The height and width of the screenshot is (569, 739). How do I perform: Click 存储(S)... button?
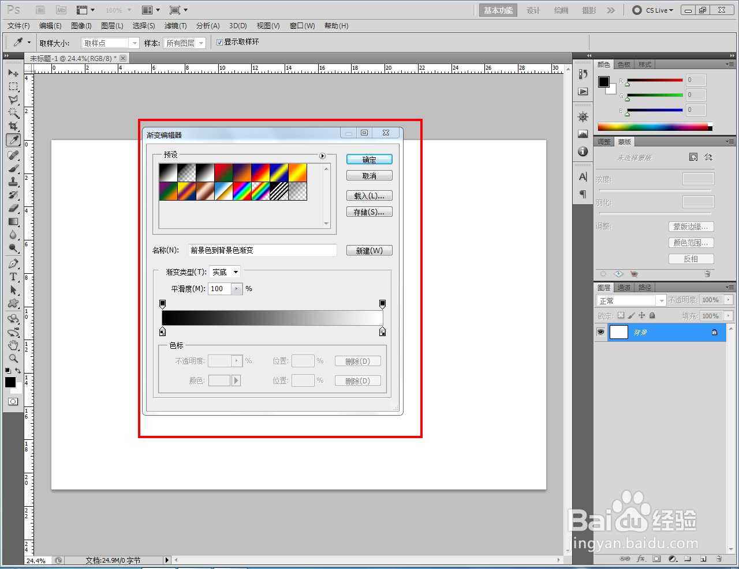369,212
